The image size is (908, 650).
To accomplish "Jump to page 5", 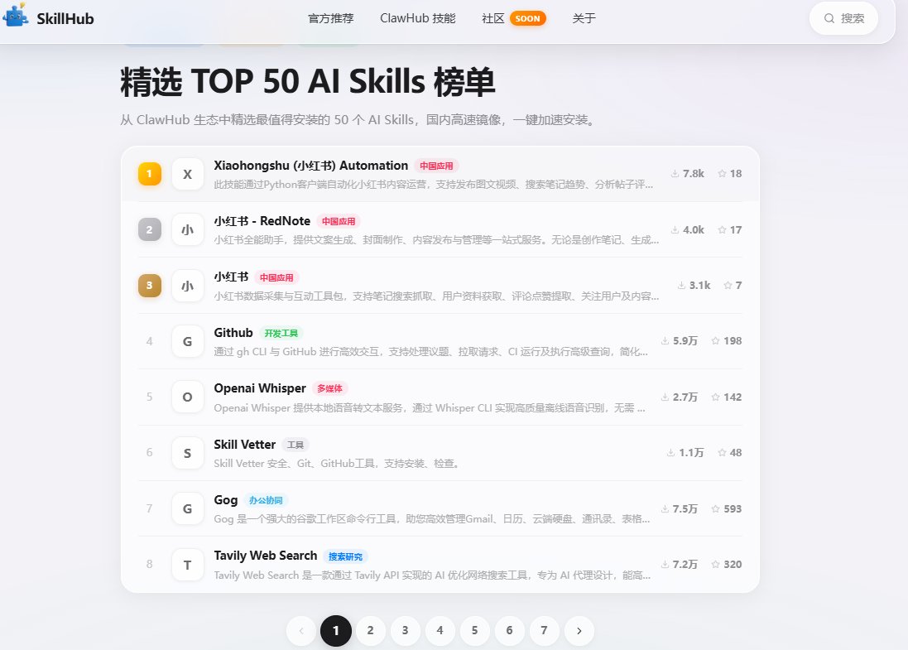I will coord(475,631).
